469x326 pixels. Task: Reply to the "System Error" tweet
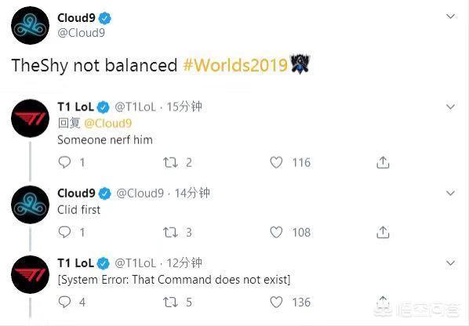point(64,302)
